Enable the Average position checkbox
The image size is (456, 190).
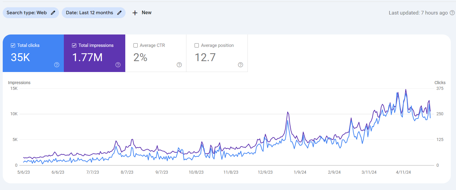point(197,45)
